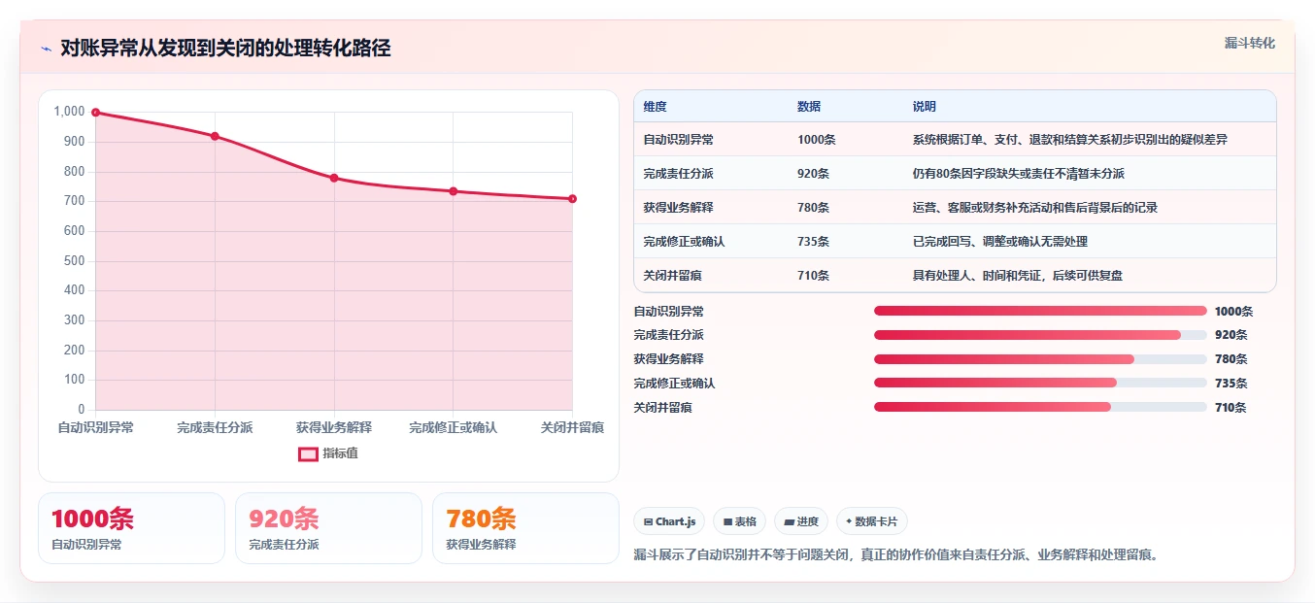This screenshot has height=603, width=1315.
Task: Click progress list label 关闭并留痕
Action: [x=662, y=408]
